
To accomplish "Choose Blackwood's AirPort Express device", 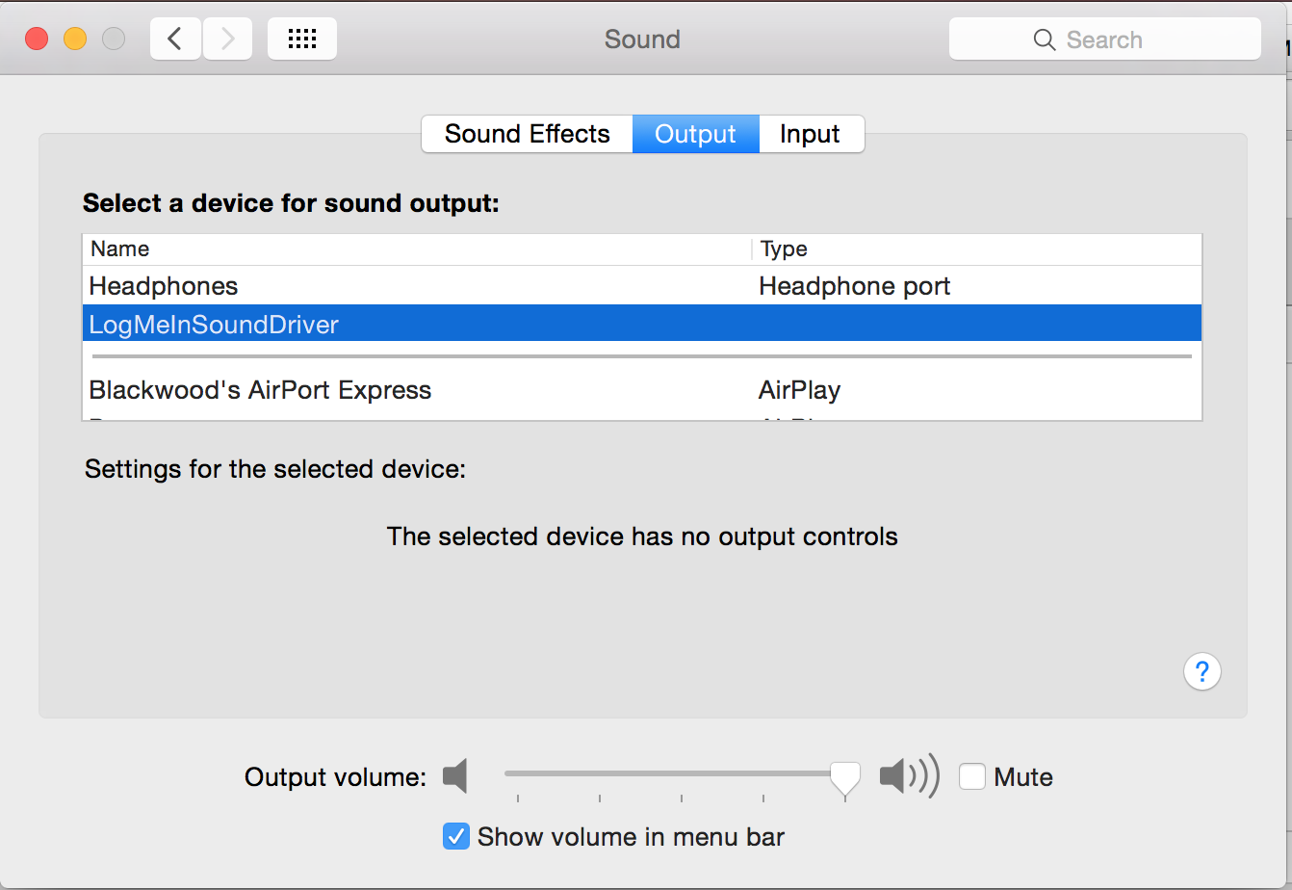I will pyautogui.click(x=260, y=390).
